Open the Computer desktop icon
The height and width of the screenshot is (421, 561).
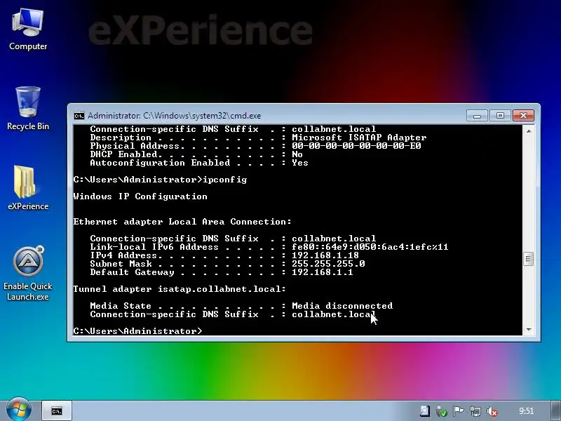pos(28,29)
